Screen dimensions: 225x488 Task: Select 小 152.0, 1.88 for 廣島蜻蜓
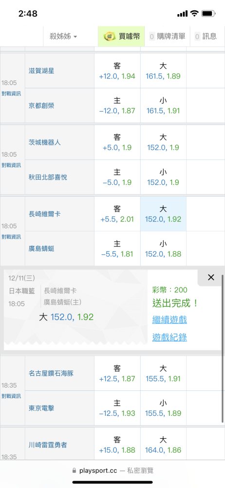tap(163, 249)
